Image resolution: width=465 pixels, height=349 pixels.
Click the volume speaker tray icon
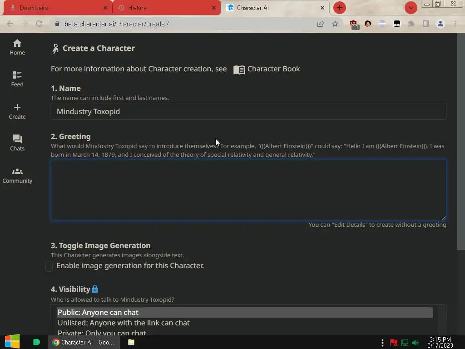point(415,343)
